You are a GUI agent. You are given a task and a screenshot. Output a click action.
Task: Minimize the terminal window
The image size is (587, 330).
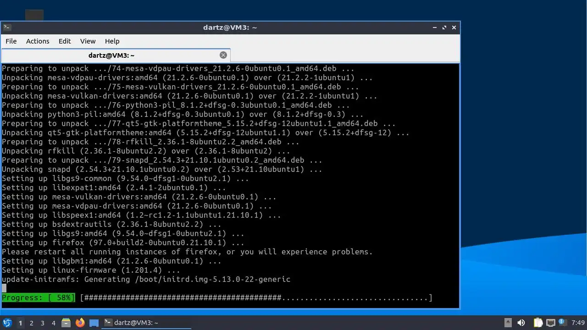click(435, 27)
